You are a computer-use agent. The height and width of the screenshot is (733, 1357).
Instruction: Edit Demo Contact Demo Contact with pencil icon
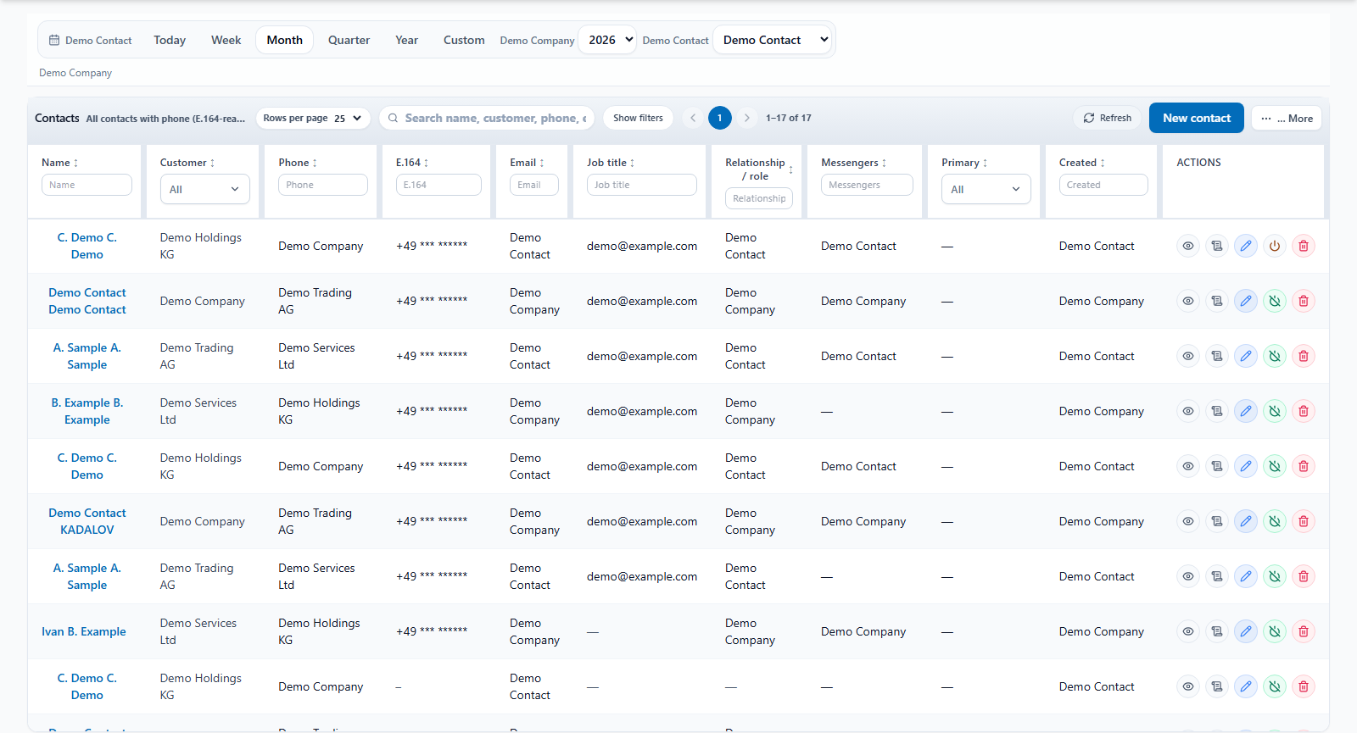1246,301
